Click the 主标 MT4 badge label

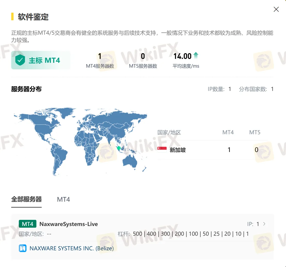44,60
